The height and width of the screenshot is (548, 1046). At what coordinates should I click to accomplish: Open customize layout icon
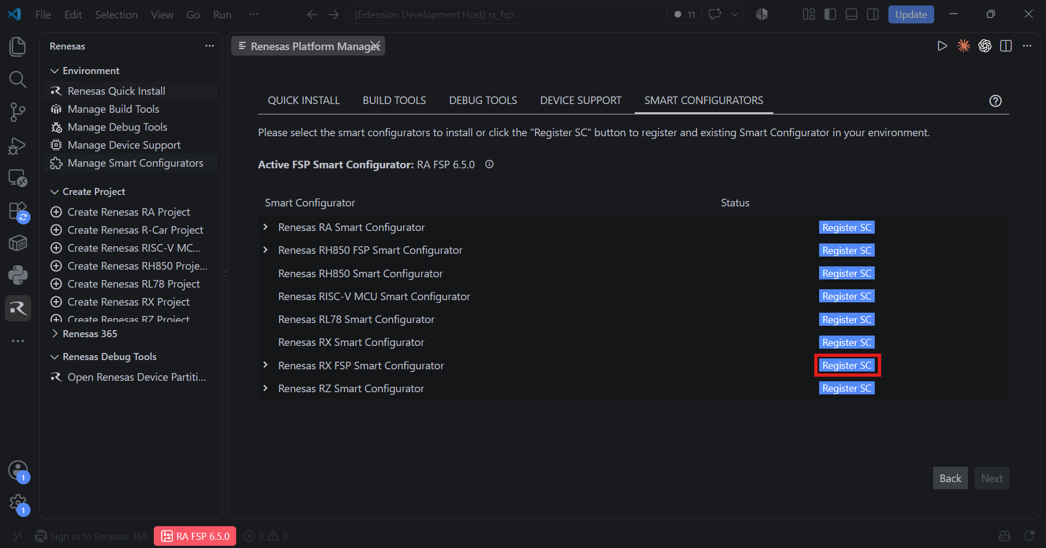click(x=809, y=15)
